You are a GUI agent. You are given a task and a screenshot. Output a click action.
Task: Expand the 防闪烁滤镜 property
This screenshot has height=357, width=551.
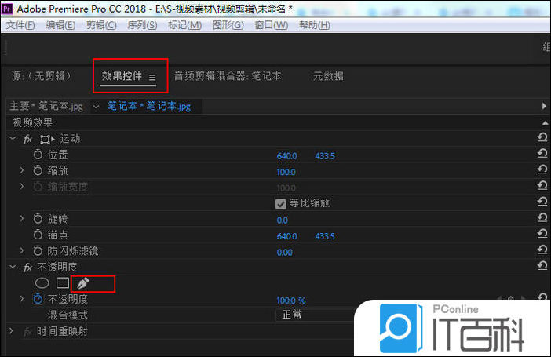[x=22, y=250]
